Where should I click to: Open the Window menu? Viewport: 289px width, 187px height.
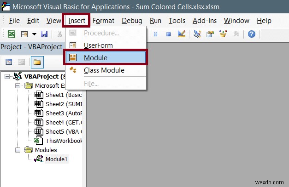coord(236,21)
